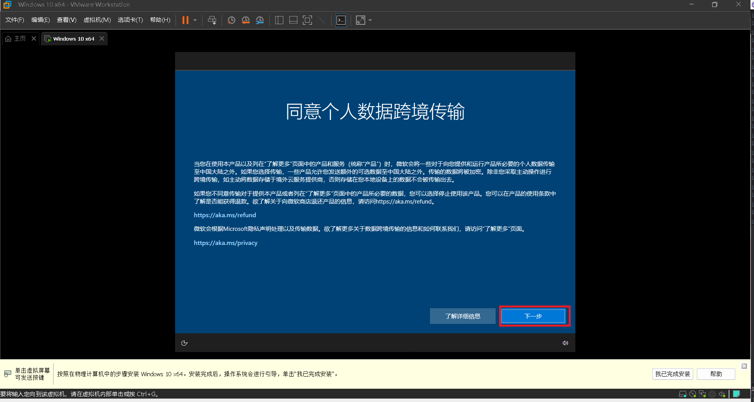Close the Windows 10 x64 tab

(x=102, y=38)
